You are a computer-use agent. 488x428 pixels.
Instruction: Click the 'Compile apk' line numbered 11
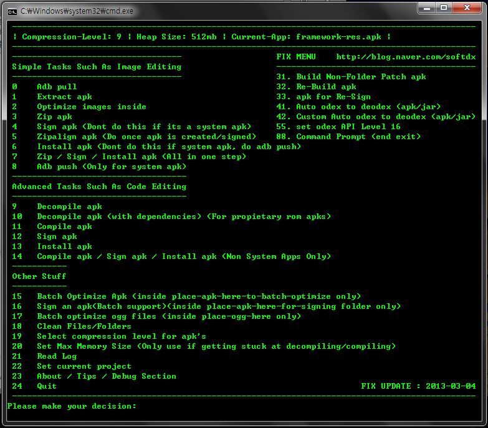(64, 226)
